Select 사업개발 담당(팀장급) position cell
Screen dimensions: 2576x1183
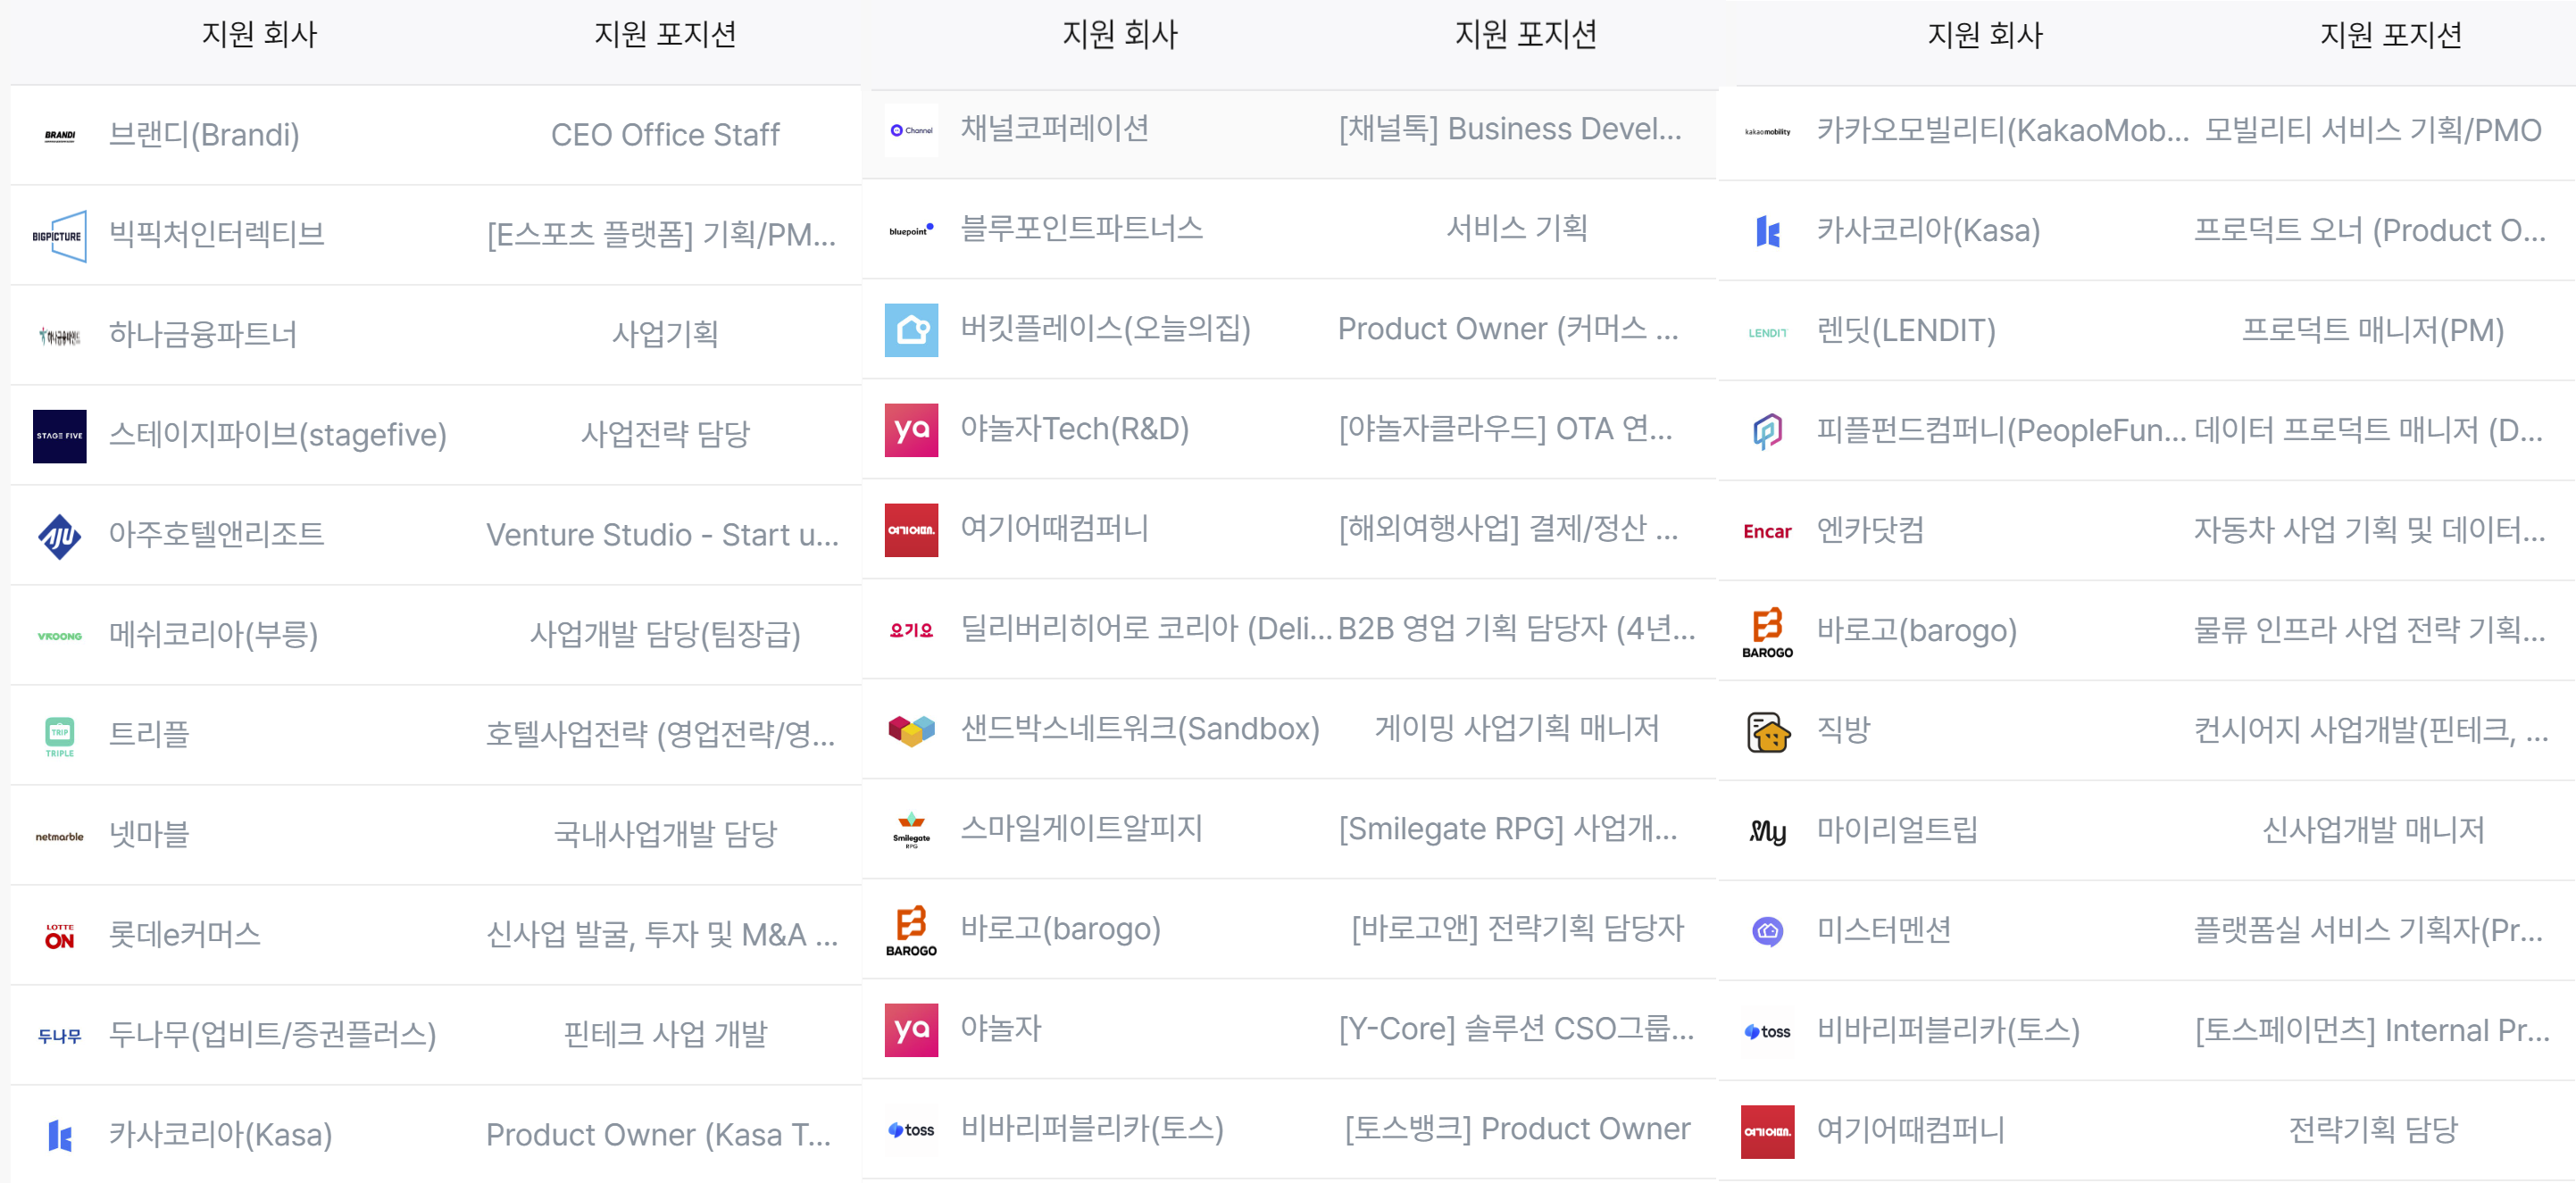665,635
